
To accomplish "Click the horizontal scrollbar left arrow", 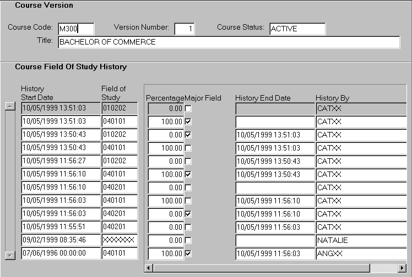I will click(x=148, y=268).
